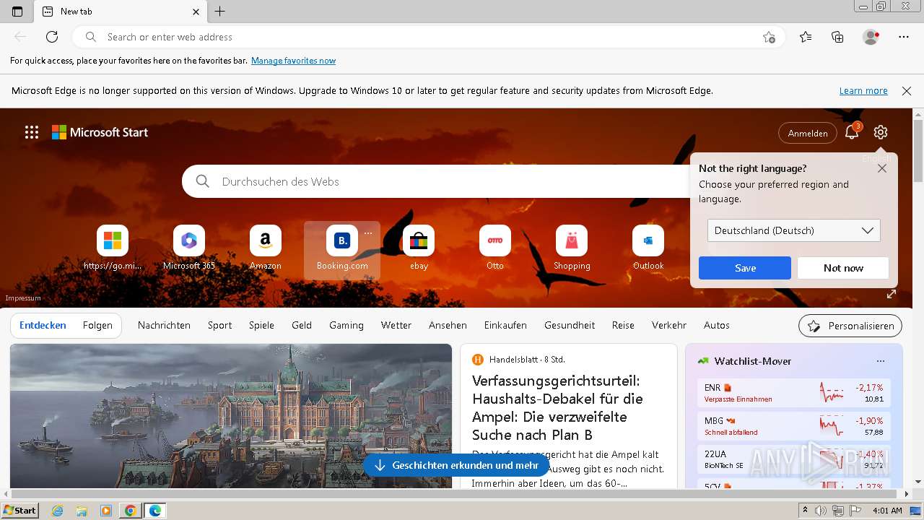Open Booking.com tile options ellipsis
924x520 pixels.
[x=368, y=233]
